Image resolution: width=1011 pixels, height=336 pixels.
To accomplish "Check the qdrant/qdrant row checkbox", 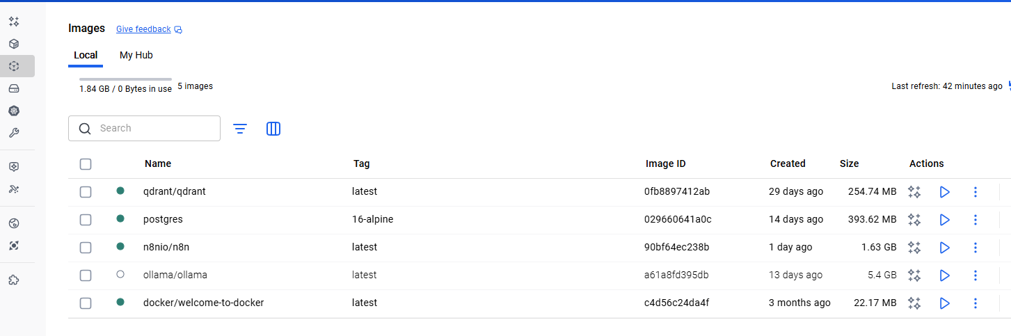I will tap(86, 192).
